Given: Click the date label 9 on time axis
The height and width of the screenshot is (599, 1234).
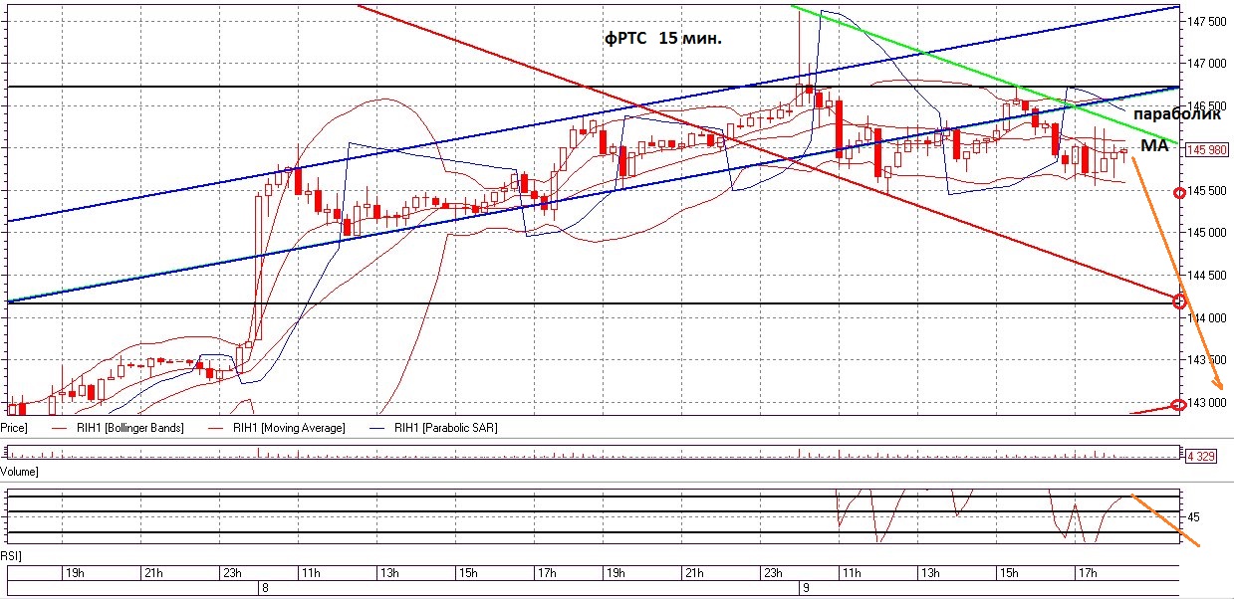Looking at the screenshot, I should 805,588.
